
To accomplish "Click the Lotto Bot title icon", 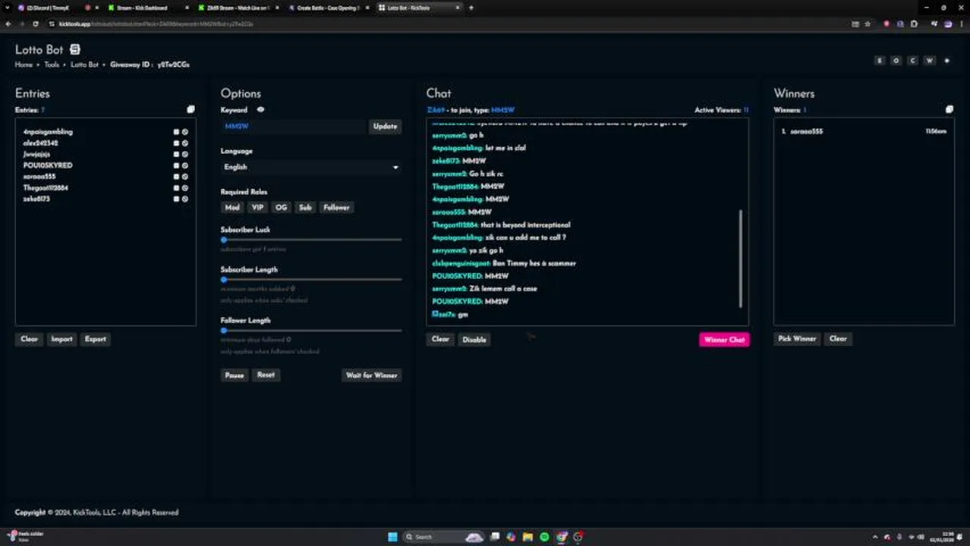I will (74, 49).
